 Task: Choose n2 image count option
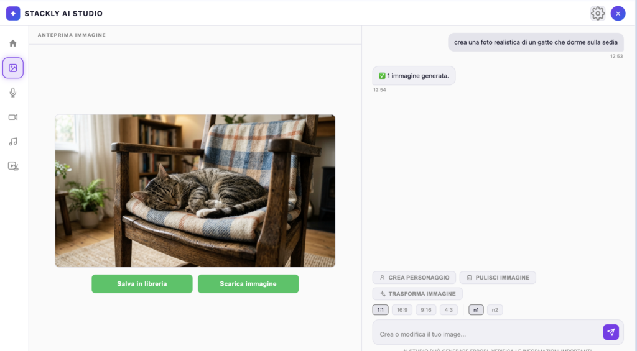tap(495, 310)
